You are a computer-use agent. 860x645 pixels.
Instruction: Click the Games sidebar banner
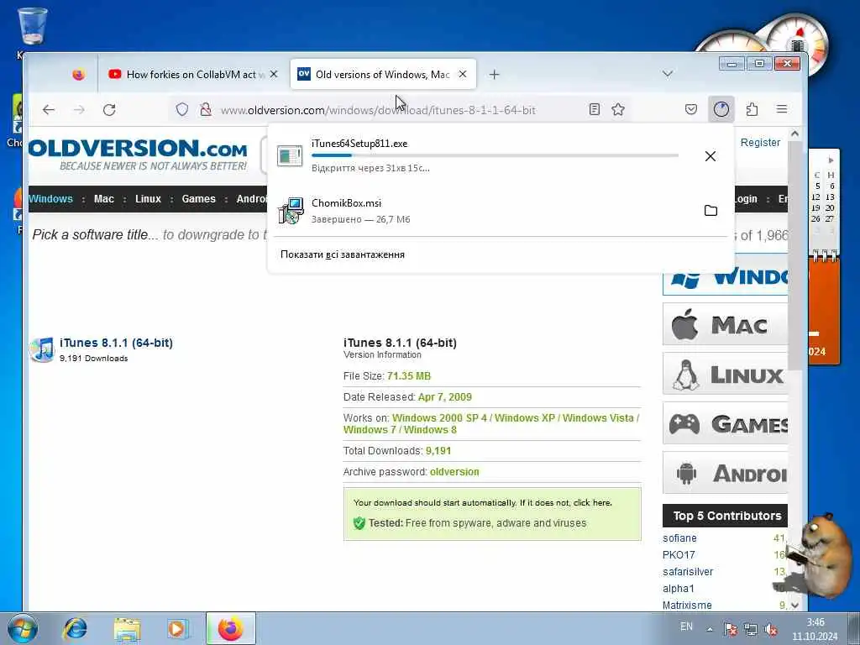click(x=725, y=423)
